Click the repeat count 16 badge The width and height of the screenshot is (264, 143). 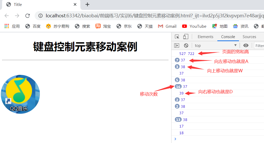[x=178, y=87]
